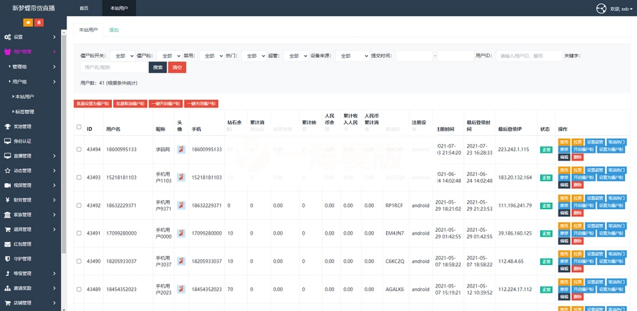Screen dimensions: 637x311
Task: Click the dark 搜索 search button
Action: click(158, 67)
